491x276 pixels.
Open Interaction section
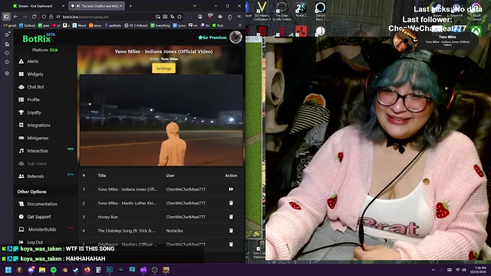tap(37, 151)
